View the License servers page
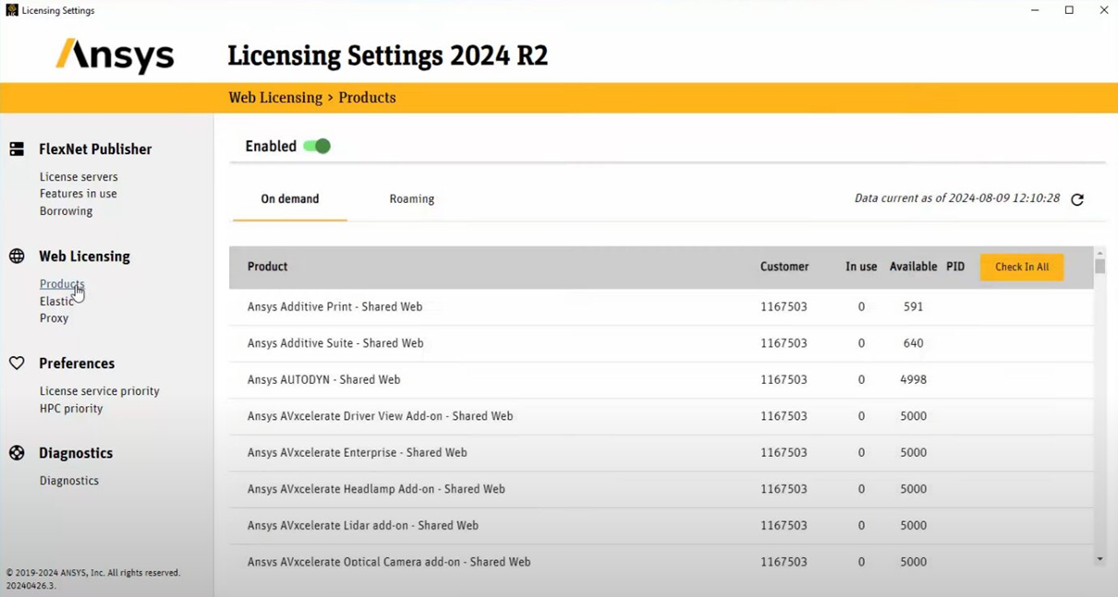The width and height of the screenshot is (1118, 597). (79, 176)
